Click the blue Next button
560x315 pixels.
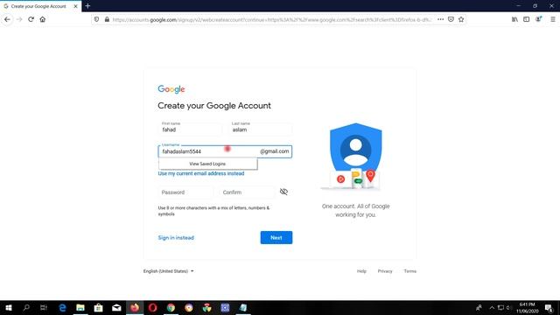pyautogui.click(x=276, y=237)
